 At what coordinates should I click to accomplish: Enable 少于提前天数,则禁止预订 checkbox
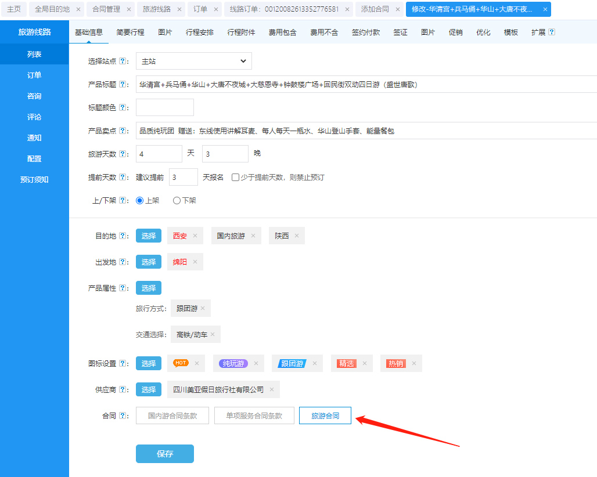(235, 178)
